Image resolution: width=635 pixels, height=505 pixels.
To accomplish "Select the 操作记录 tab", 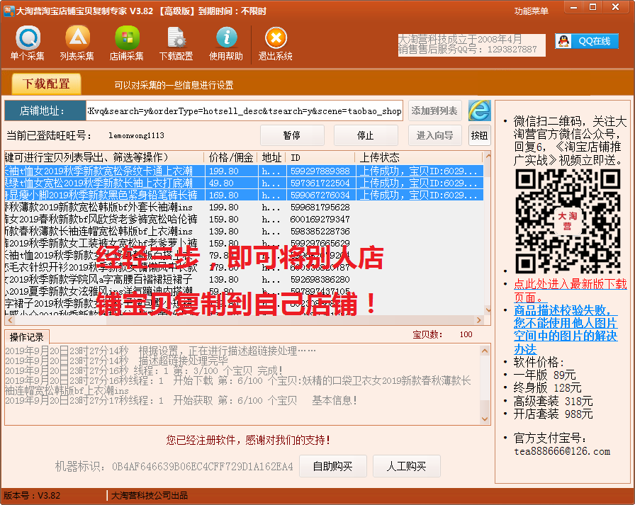I will pyautogui.click(x=27, y=337).
